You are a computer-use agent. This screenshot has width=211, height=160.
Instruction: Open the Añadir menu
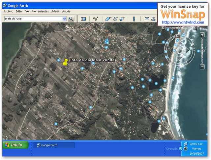point(55,12)
